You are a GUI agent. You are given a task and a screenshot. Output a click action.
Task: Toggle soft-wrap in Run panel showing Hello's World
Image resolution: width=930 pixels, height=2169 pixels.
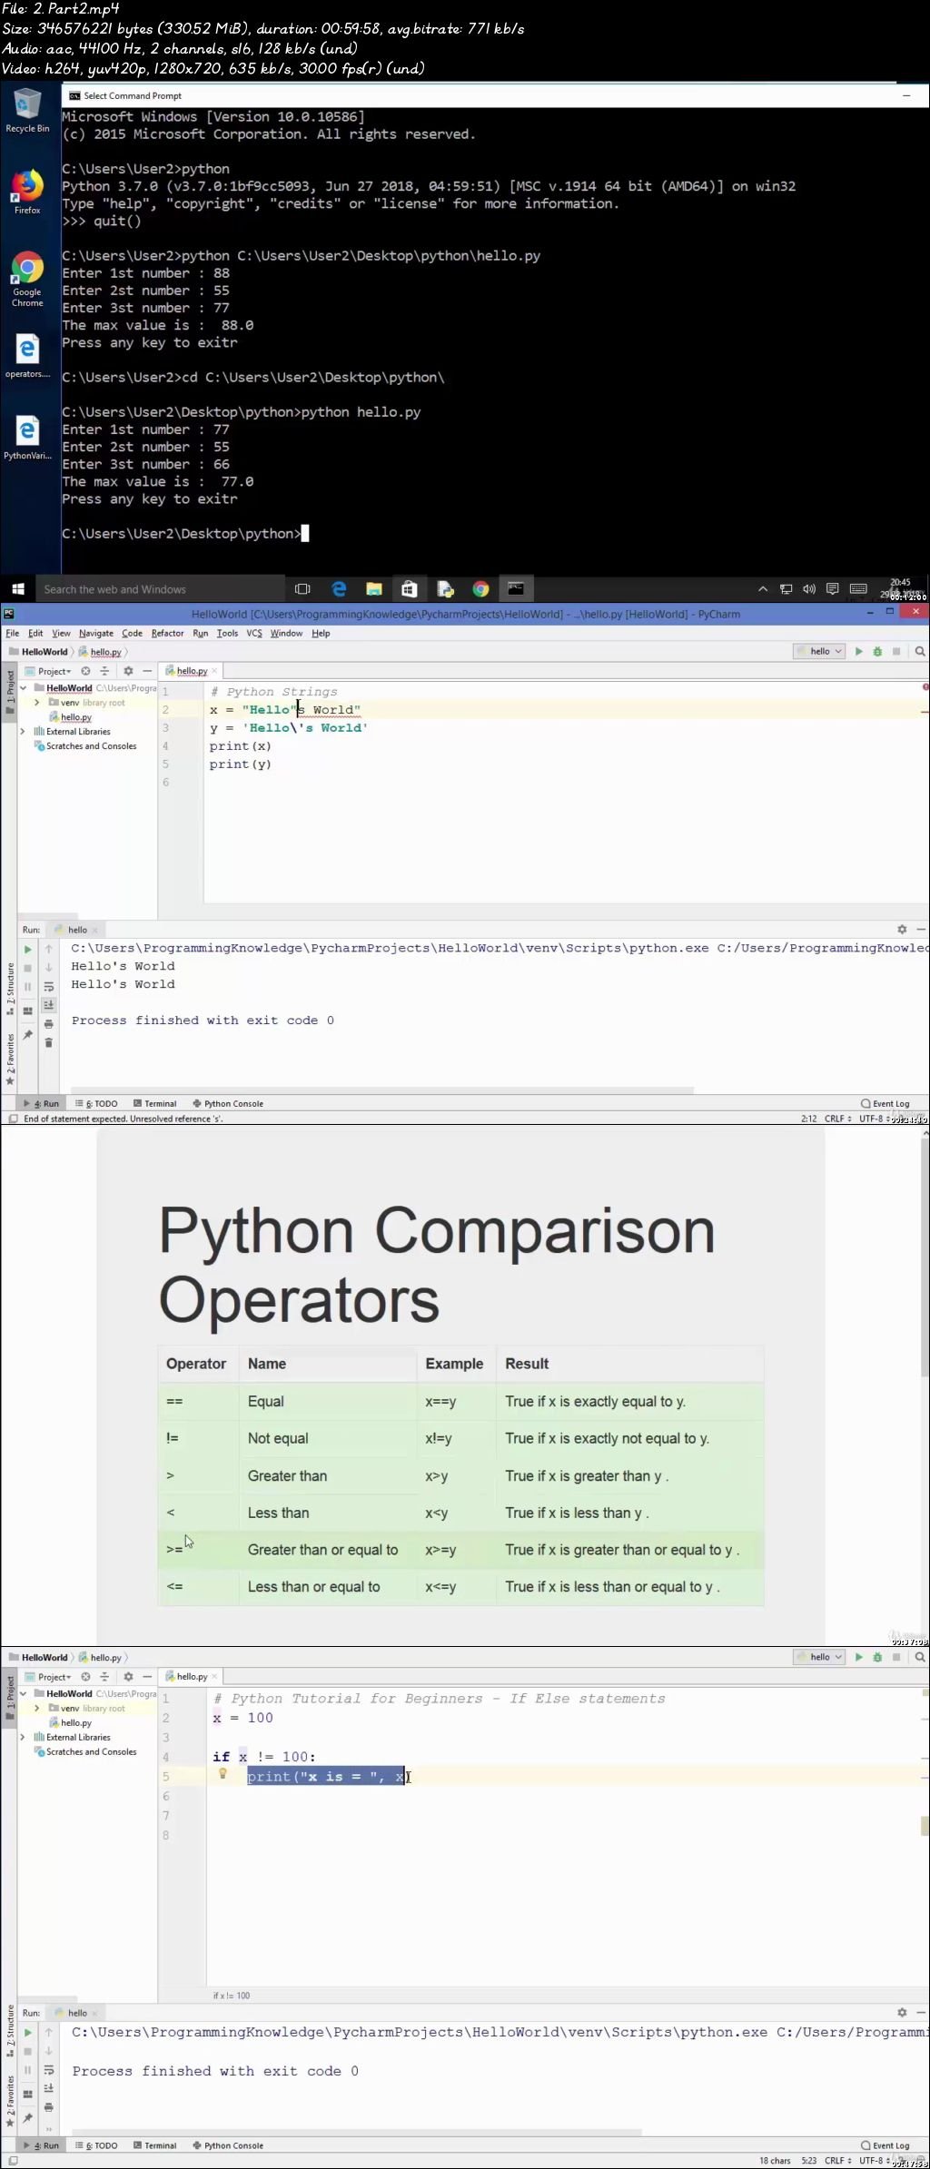pyautogui.click(x=49, y=987)
